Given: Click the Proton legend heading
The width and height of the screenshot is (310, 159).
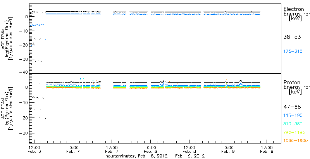Looking at the screenshot, I should [292, 82].
